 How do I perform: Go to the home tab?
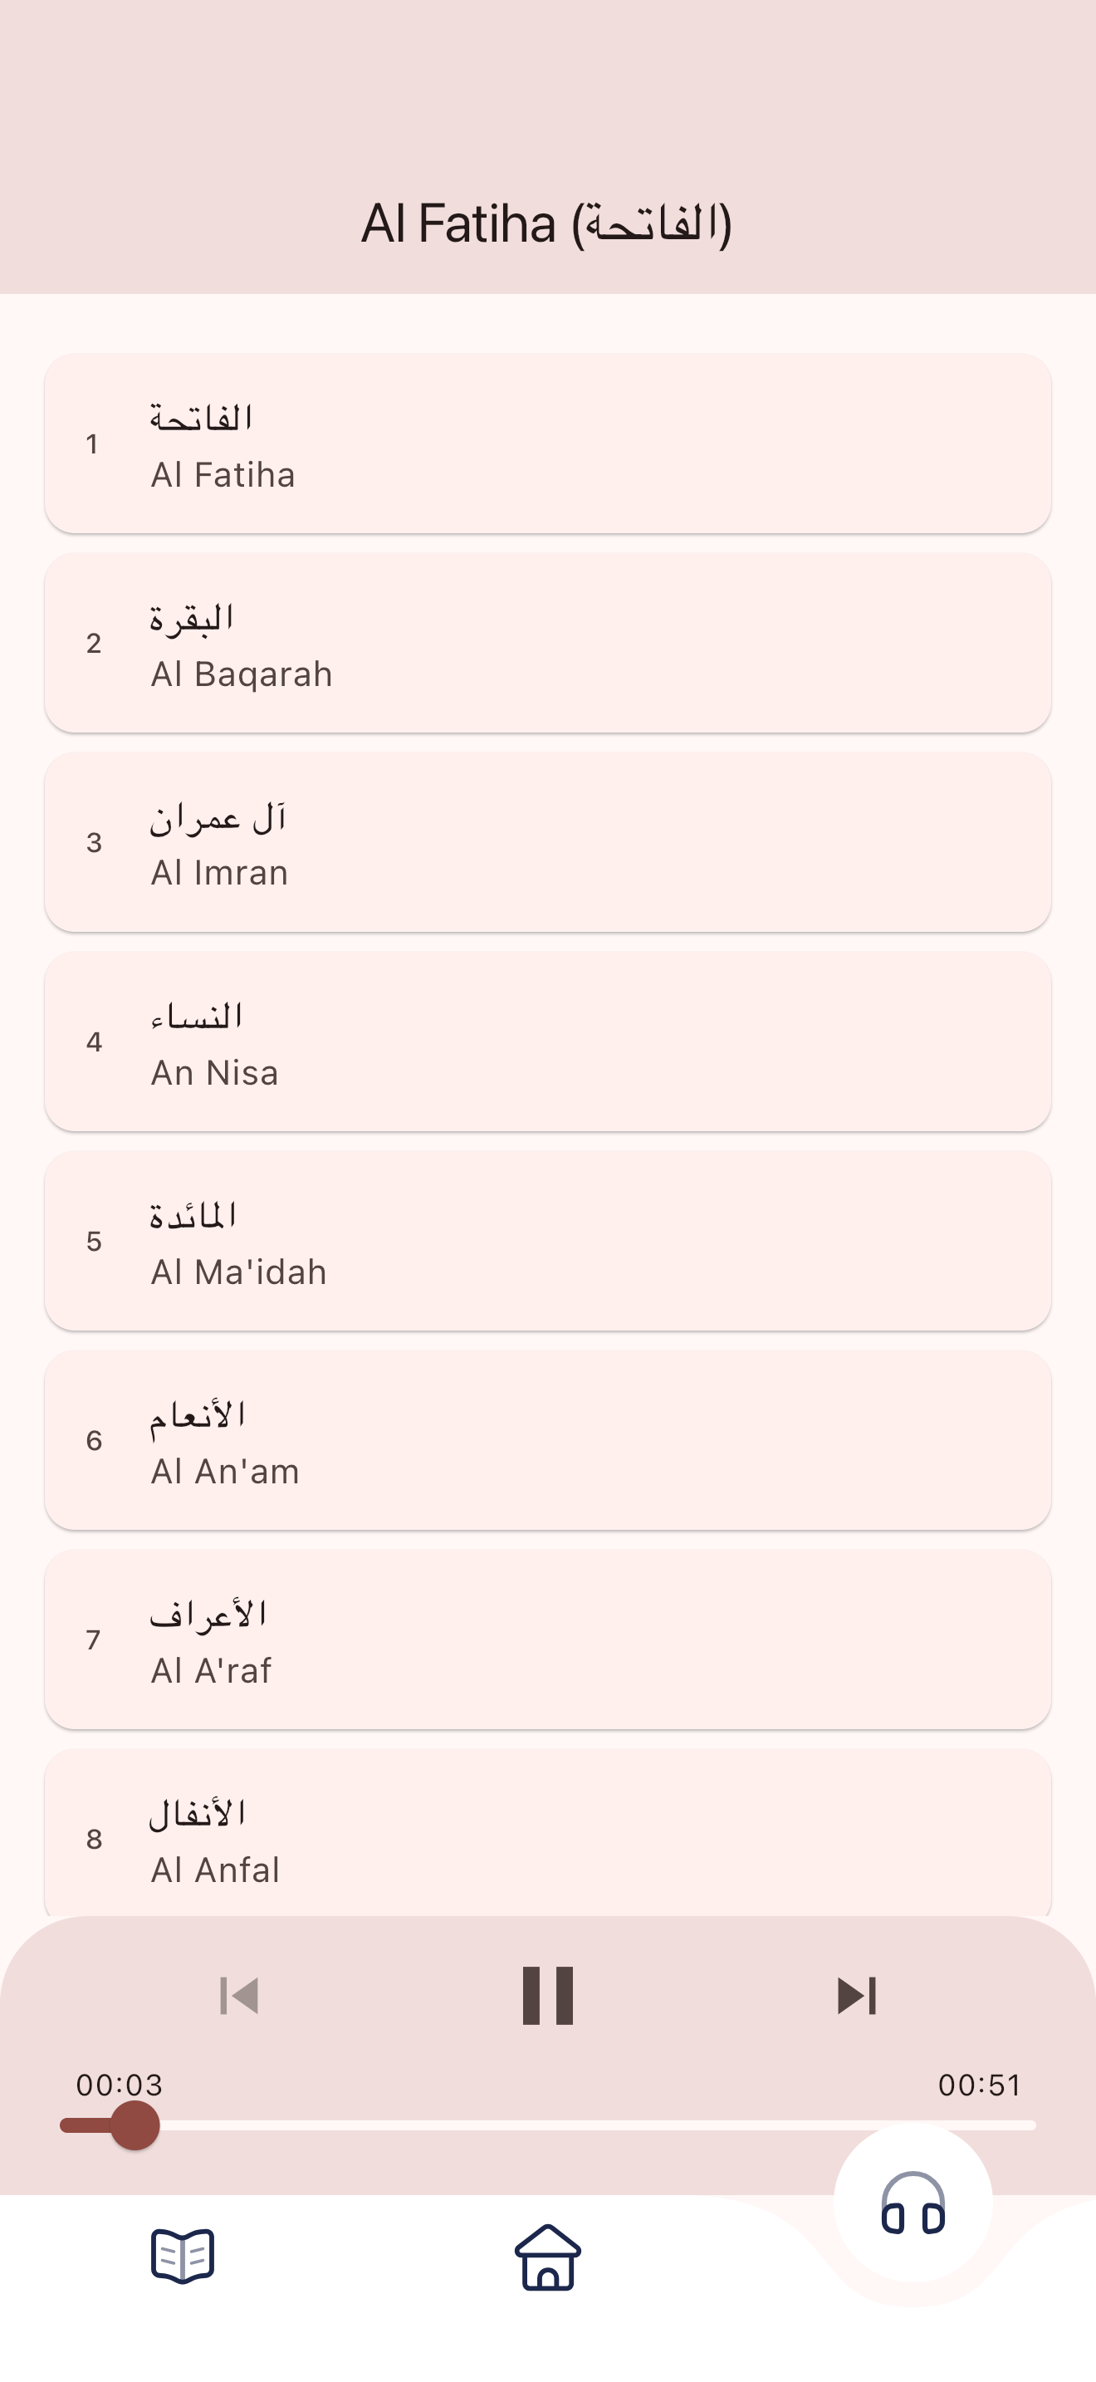pos(547,2257)
